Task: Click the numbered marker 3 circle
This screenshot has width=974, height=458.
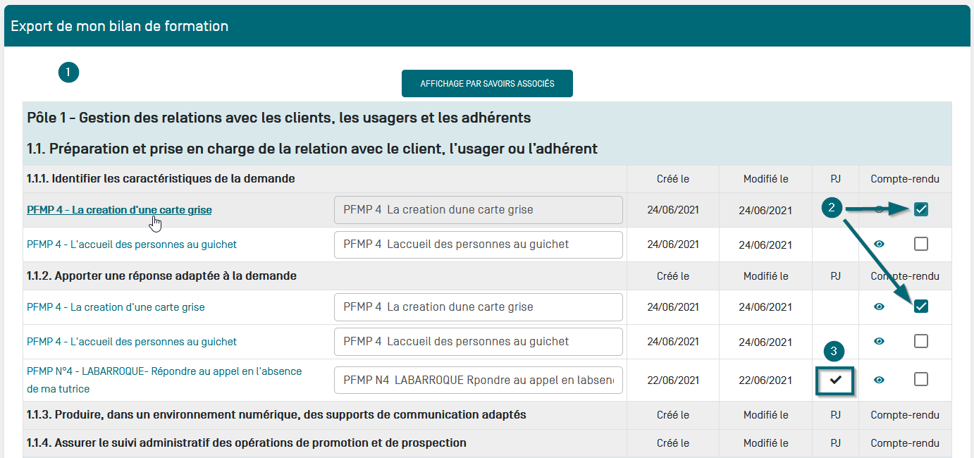Action: click(834, 351)
